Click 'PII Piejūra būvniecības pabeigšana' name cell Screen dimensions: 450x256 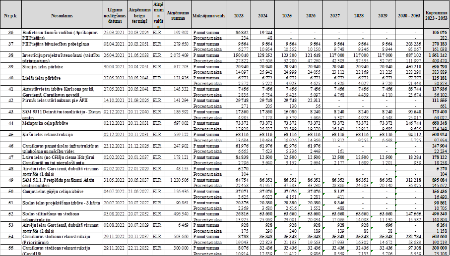62,46
